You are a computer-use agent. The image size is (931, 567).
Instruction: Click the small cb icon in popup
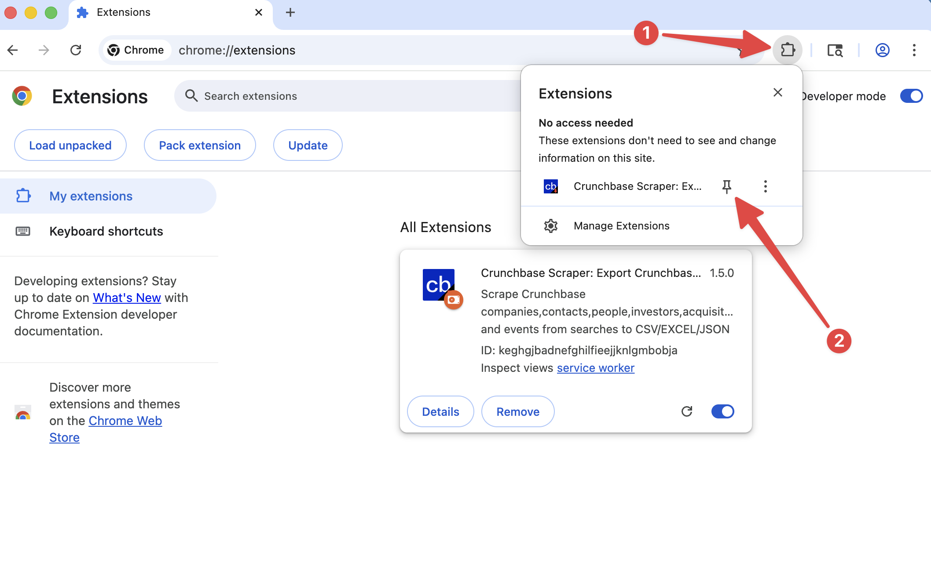click(551, 186)
